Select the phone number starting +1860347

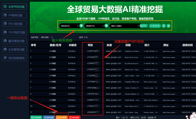(93, 112)
